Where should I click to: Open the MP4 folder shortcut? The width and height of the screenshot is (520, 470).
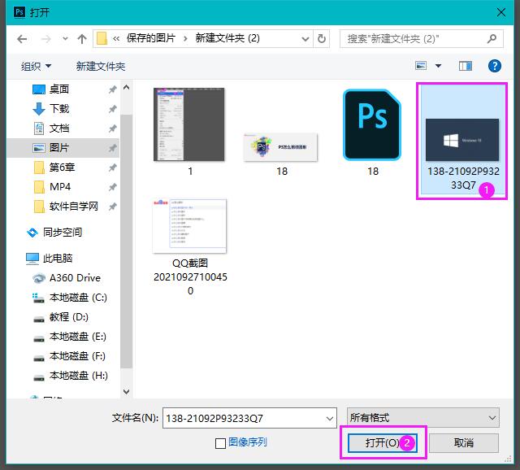pos(60,187)
